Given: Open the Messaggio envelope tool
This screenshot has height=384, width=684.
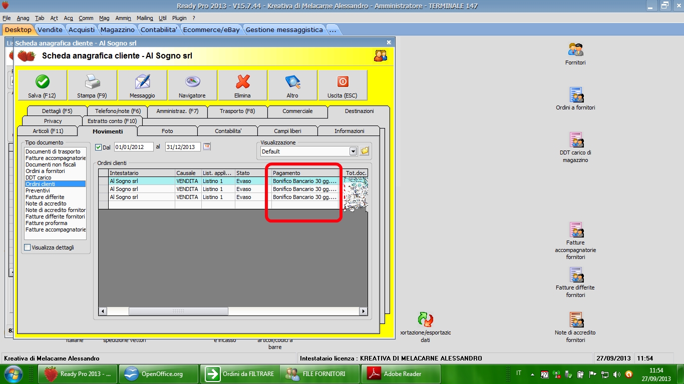Looking at the screenshot, I should click(x=142, y=85).
